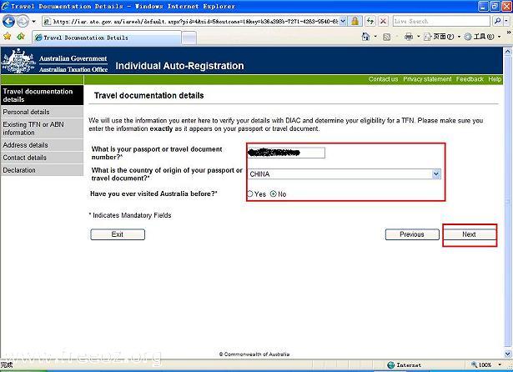Select Yes for visited Australia before
Screen dimensions: 513x372
pyautogui.click(x=250, y=194)
